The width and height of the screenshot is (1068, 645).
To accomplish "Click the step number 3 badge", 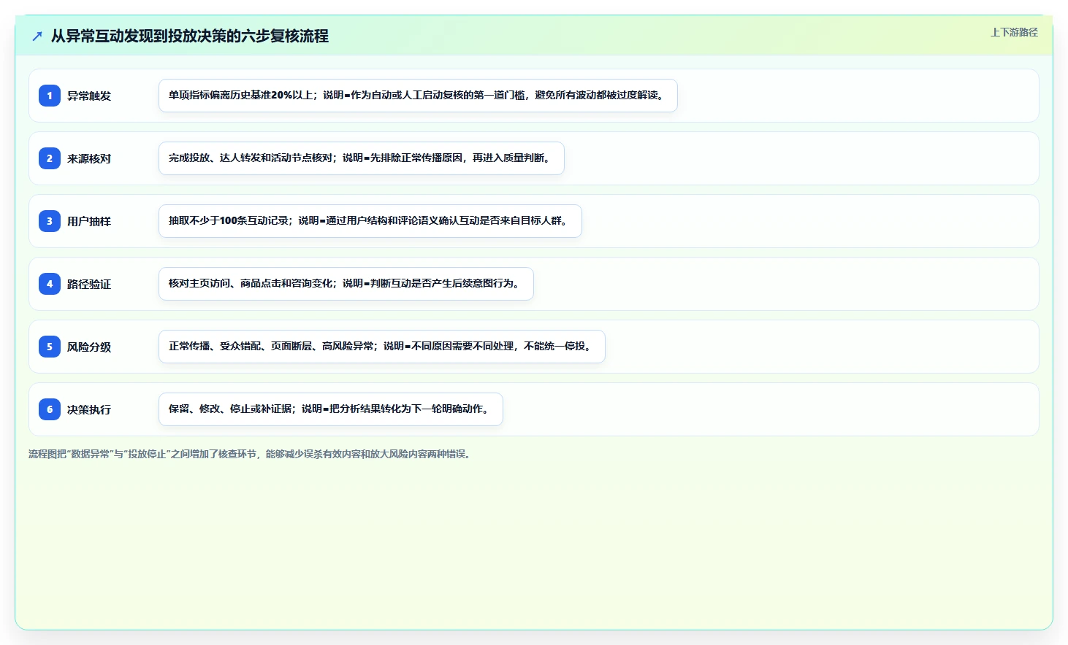I will click(50, 221).
